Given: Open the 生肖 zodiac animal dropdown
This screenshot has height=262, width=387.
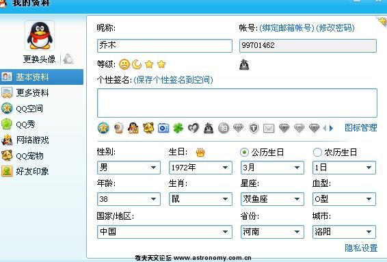Looking at the screenshot, I should pyautogui.click(x=200, y=199).
